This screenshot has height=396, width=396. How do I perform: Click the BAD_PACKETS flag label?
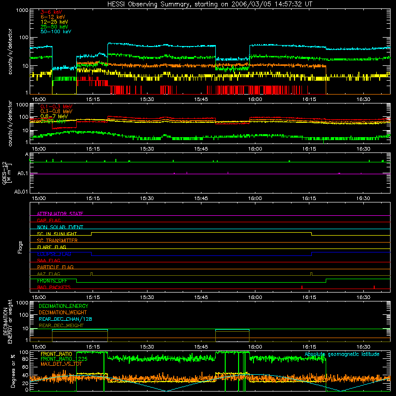pyautogui.click(x=54, y=287)
